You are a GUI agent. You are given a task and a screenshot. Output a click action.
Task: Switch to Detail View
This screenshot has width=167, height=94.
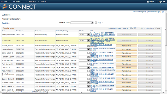(x=6, y=23)
